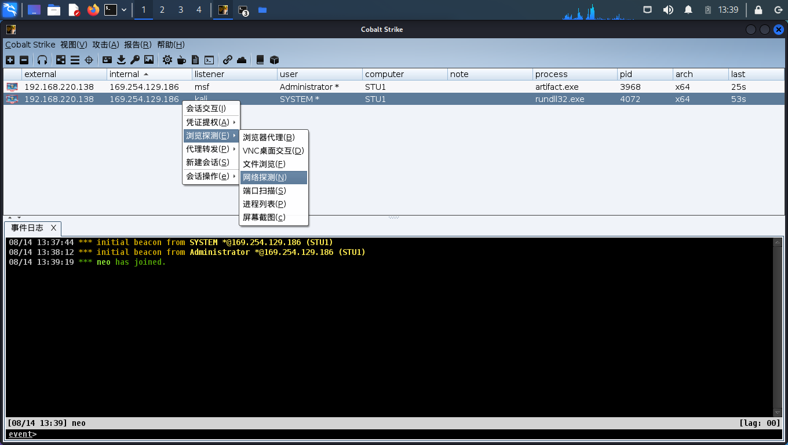
Task: Switch to workspace 3
Action: pyautogui.click(x=181, y=10)
